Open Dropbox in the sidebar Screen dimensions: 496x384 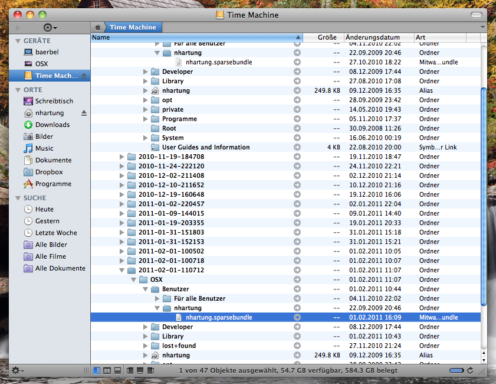click(x=50, y=172)
